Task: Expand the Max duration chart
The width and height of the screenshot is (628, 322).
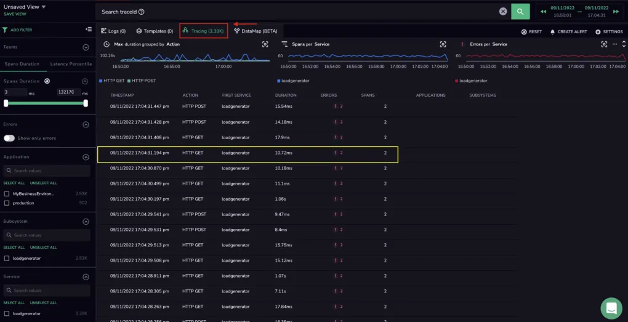Action: pyautogui.click(x=265, y=44)
